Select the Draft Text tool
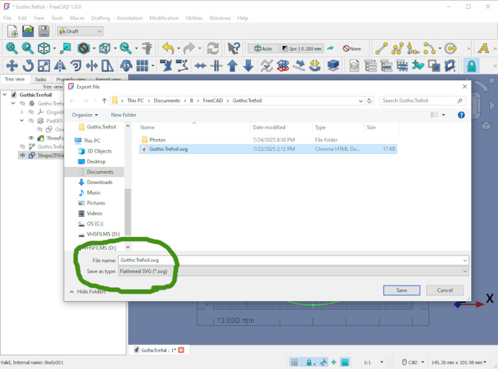This screenshot has width=498, height=369. pos(483,49)
